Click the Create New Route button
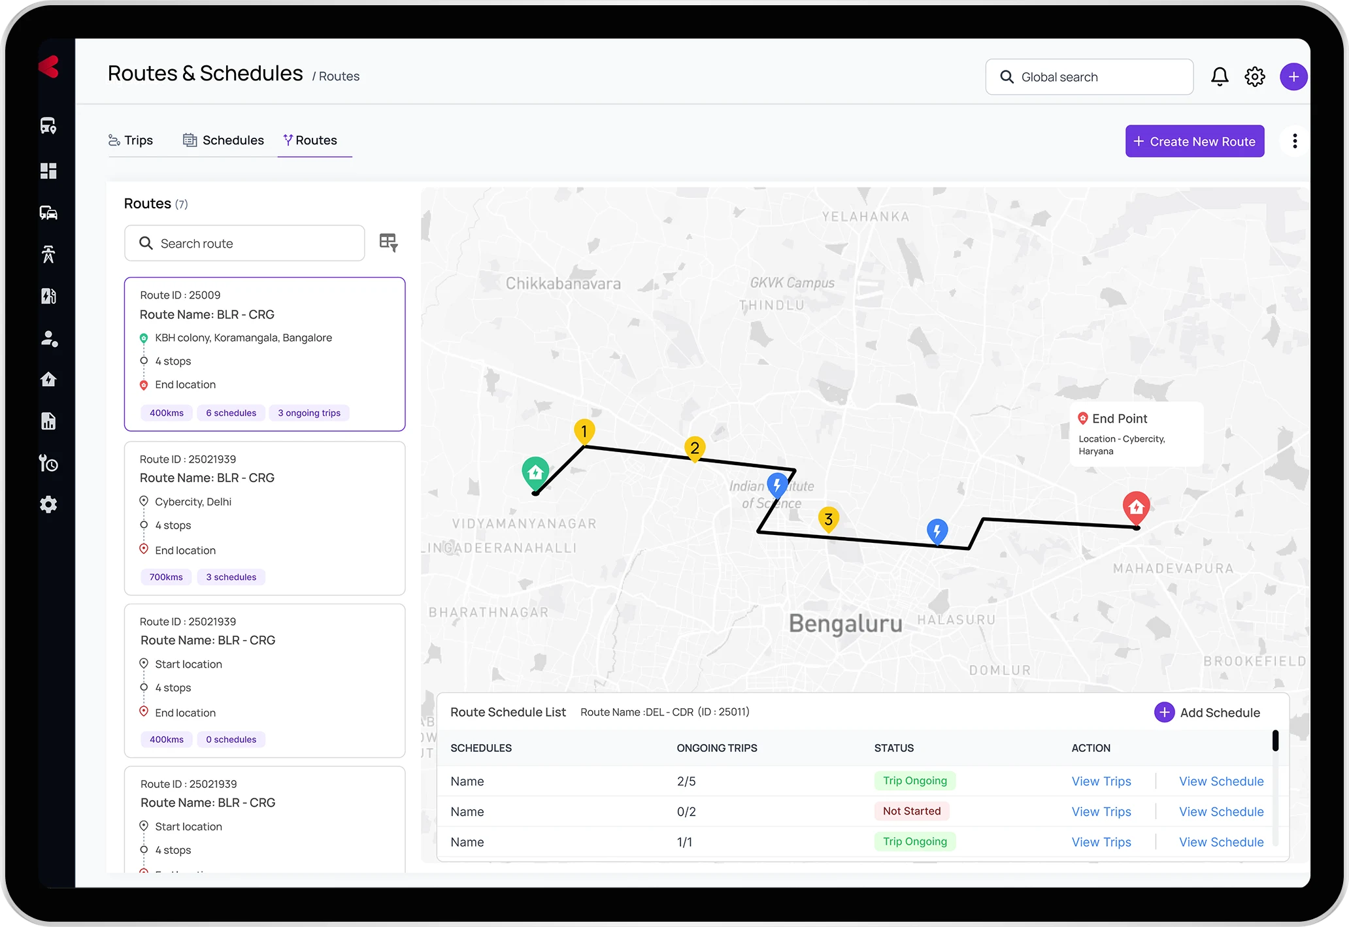Screen dimensions: 1349x927 coord(1194,141)
